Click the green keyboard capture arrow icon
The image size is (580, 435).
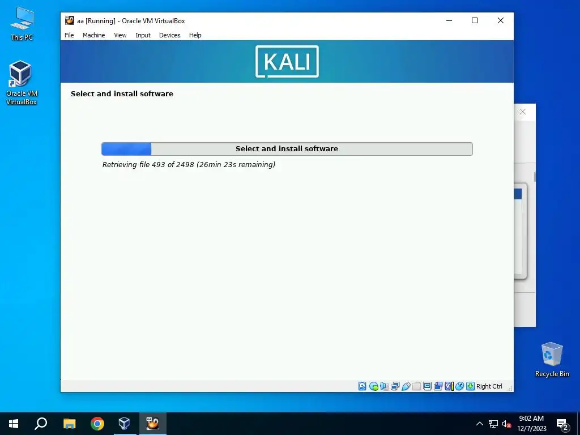(470, 386)
